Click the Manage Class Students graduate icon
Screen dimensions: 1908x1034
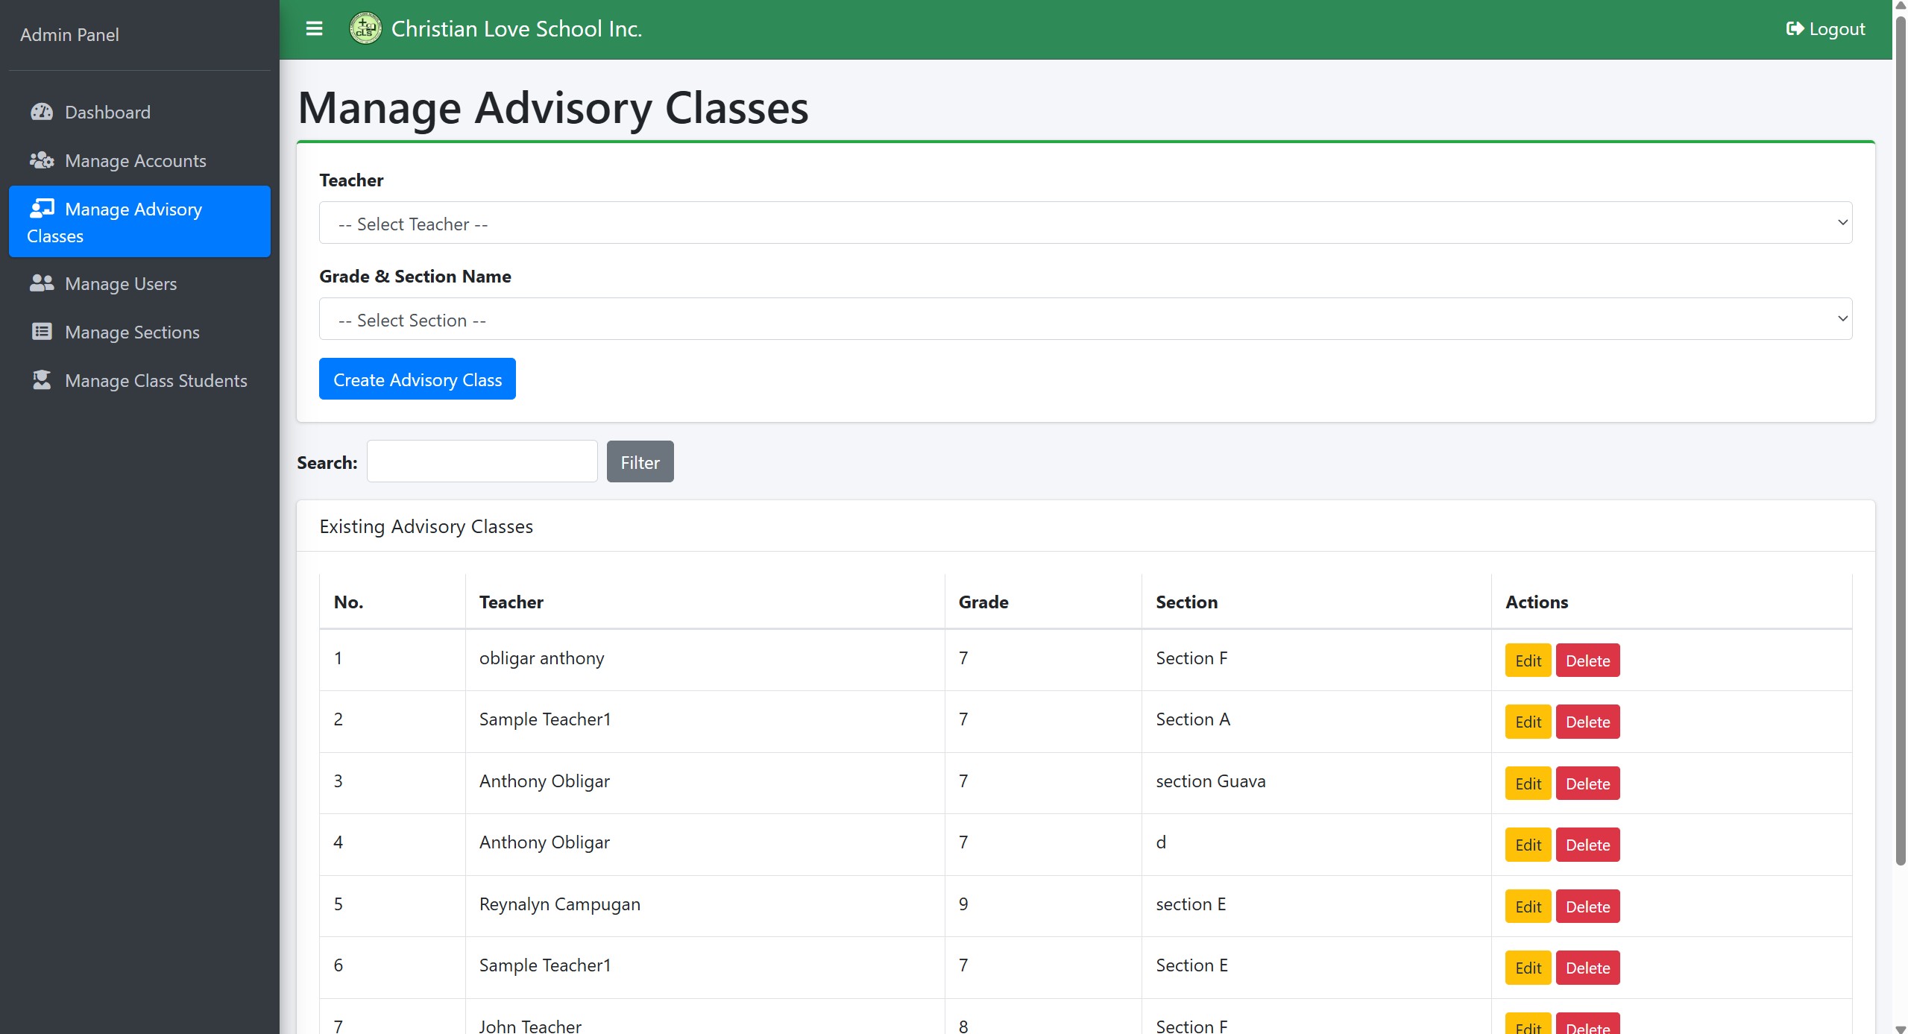click(42, 380)
